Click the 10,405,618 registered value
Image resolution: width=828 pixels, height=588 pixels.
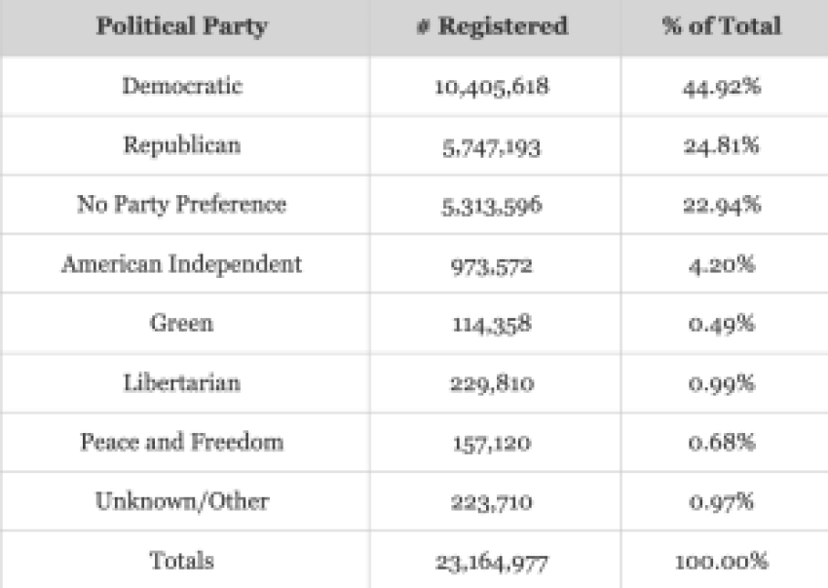[492, 87]
